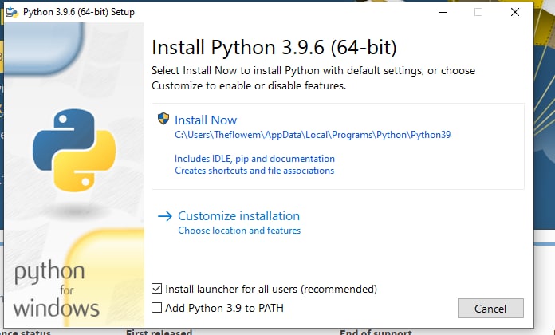
Task: Click the Python installer icon in title bar
Action: pyautogui.click(x=12, y=12)
